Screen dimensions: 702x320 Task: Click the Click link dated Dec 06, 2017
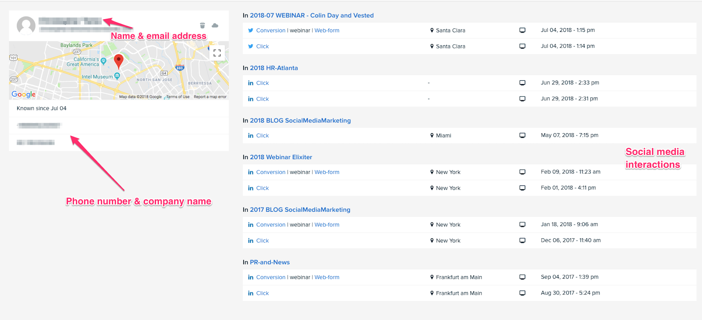coord(262,240)
